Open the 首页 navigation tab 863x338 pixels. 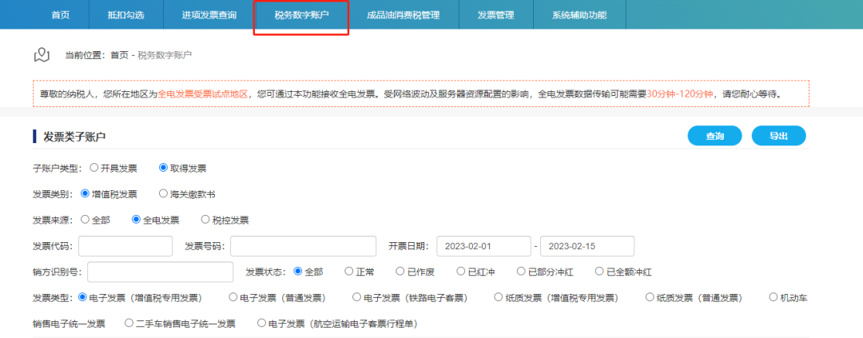pos(61,15)
